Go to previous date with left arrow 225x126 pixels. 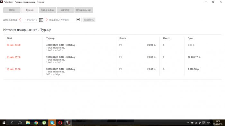20,20
